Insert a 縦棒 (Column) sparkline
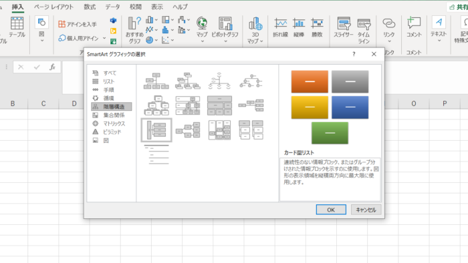 tap(298, 27)
